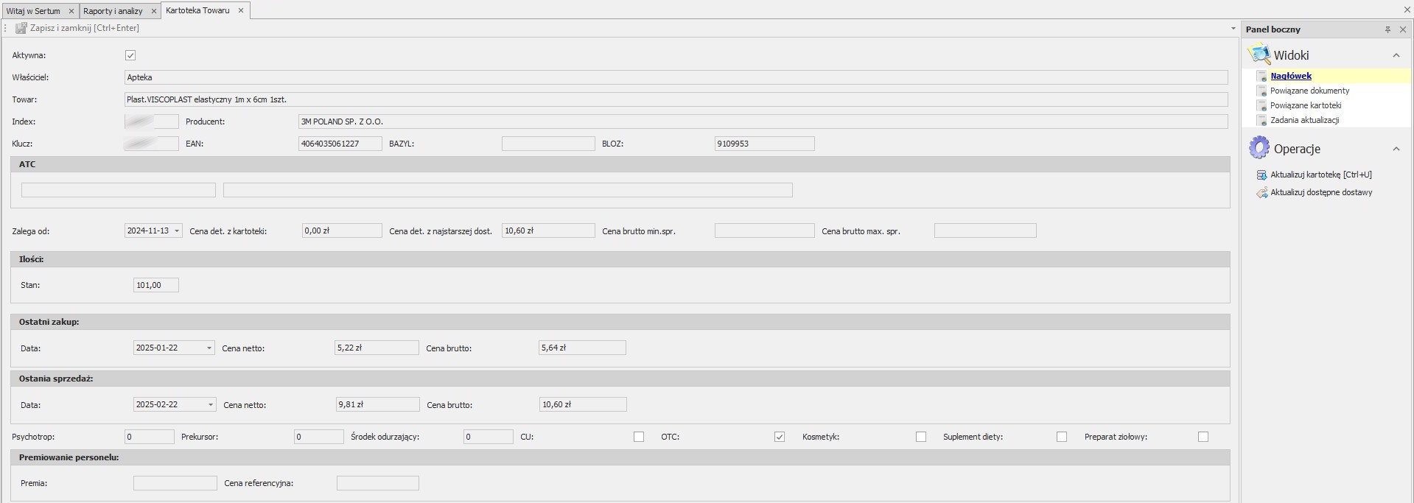This screenshot has height=503, width=1414.
Task: Click the Powiązane dokumenty page icon
Action: point(1261,91)
